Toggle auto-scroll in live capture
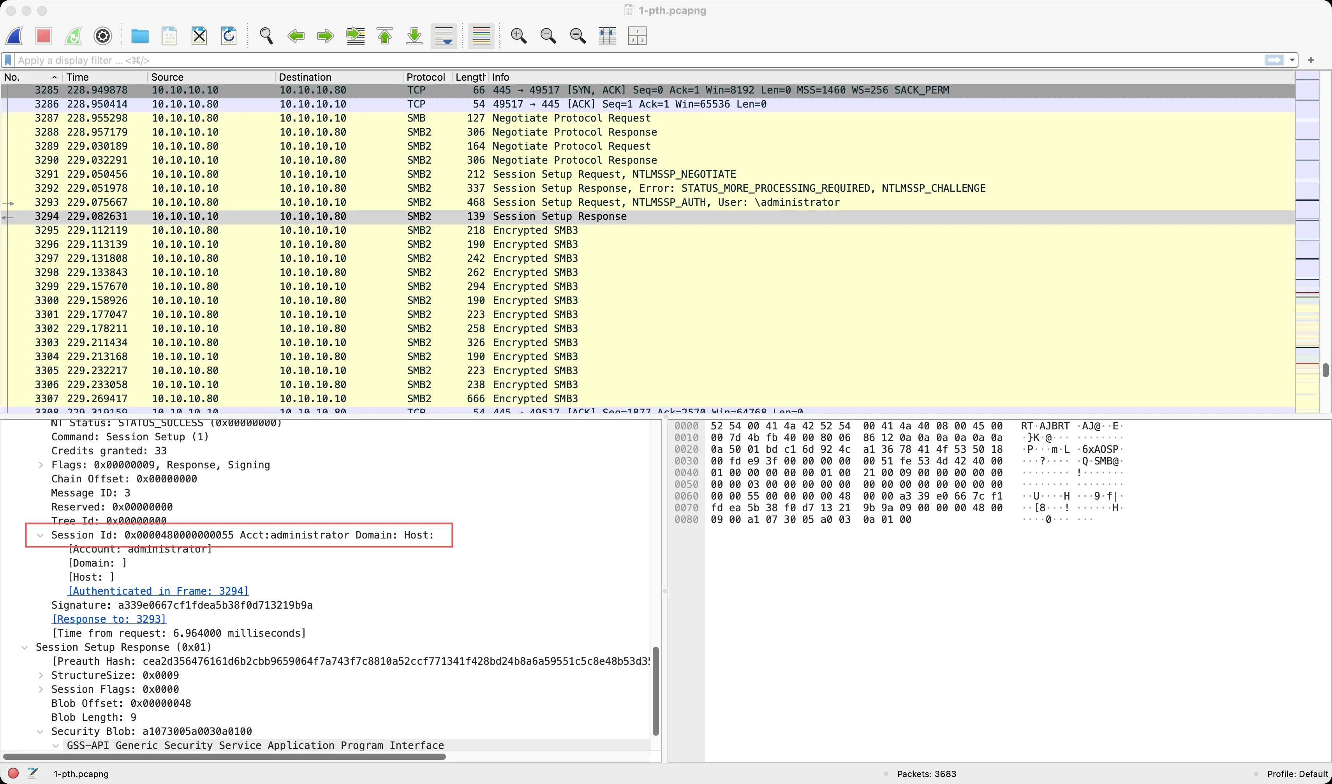The image size is (1332, 784). [444, 36]
